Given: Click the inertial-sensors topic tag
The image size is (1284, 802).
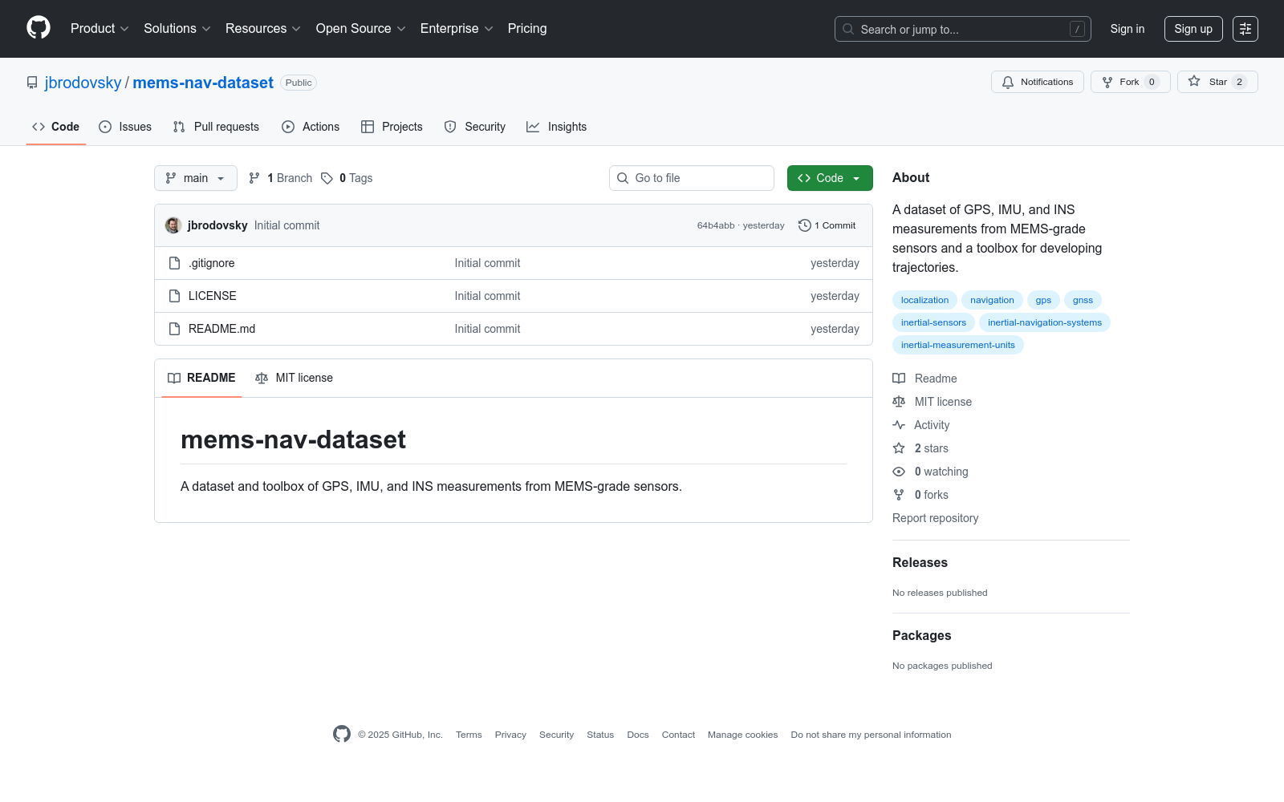Looking at the screenshot, I should [x=933, y=322].
